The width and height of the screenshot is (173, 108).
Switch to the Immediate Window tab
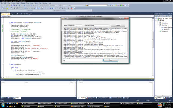[x=116, y=98]
